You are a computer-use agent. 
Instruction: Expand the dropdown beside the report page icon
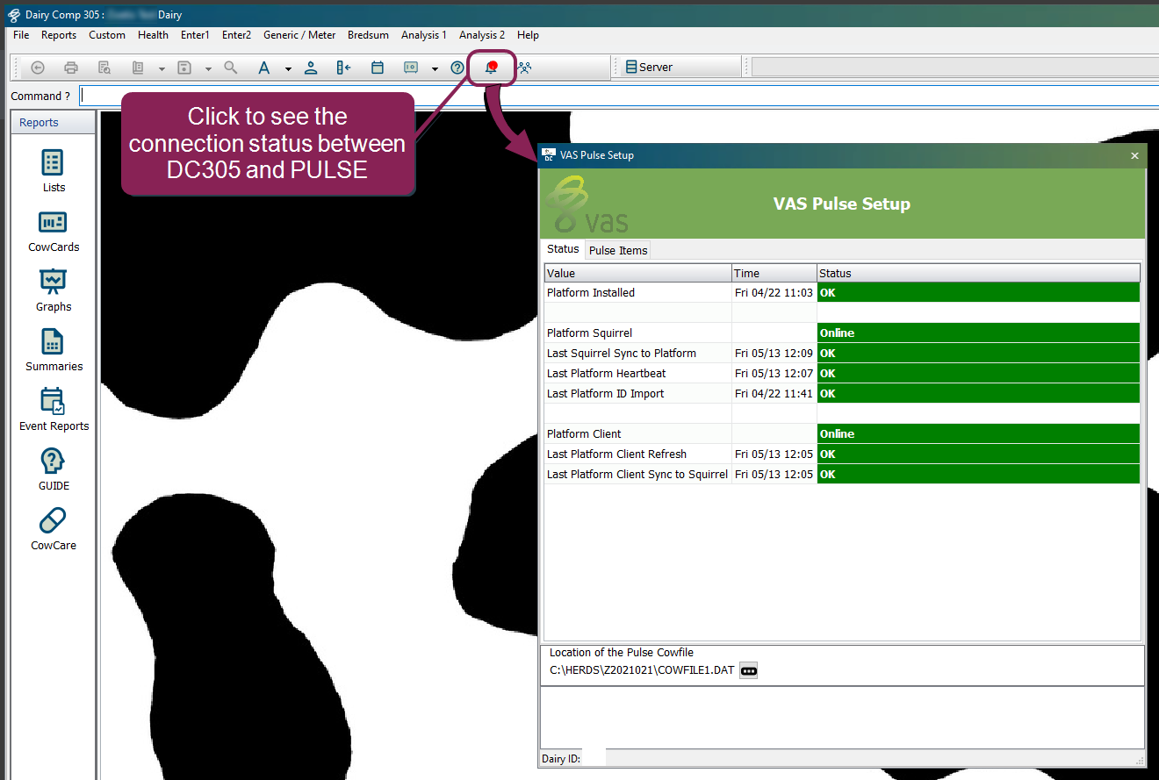coord(162,68)
